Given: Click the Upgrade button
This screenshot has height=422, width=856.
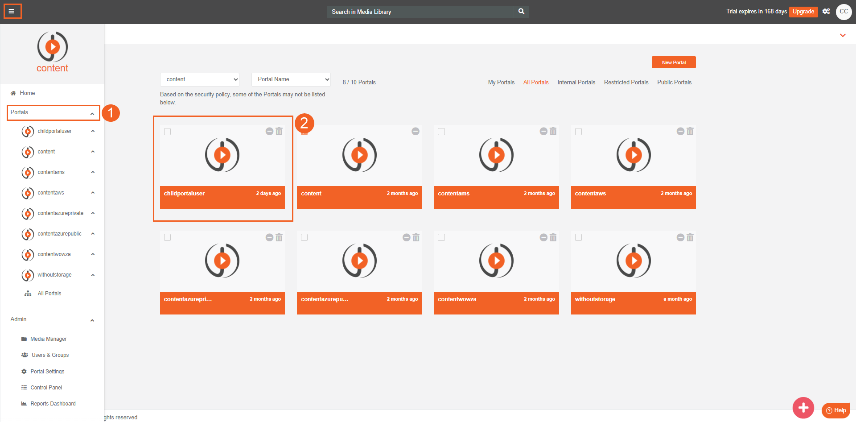Looking at the screenshot, I should [803, 12].
